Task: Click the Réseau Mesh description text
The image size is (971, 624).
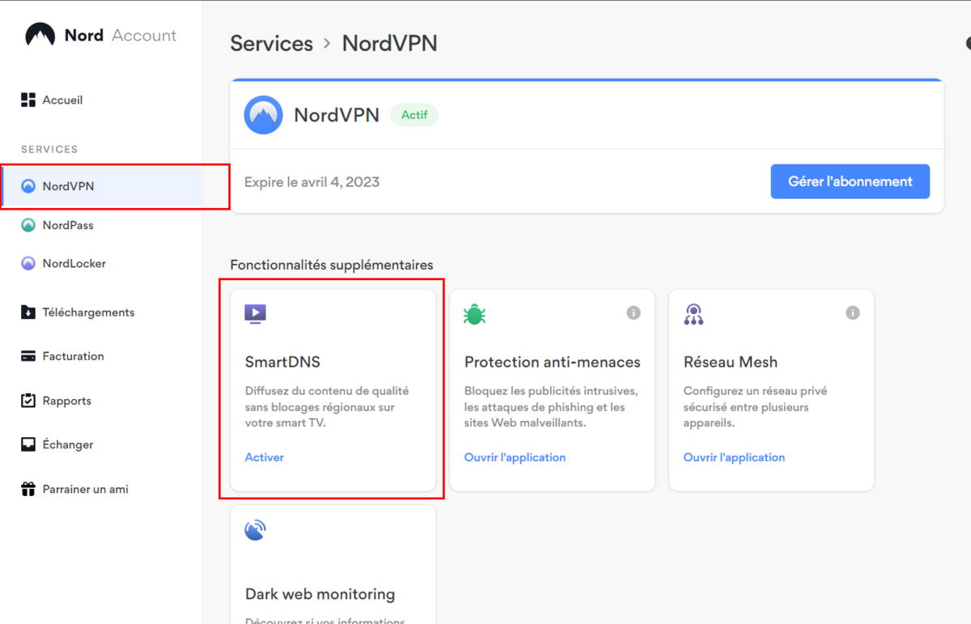Action: pyautogui.click(x=755, y=407)
